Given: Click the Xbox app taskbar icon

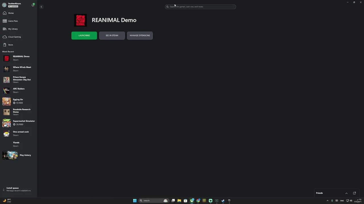Looking at the screenshot, I should tap(192, 201).
